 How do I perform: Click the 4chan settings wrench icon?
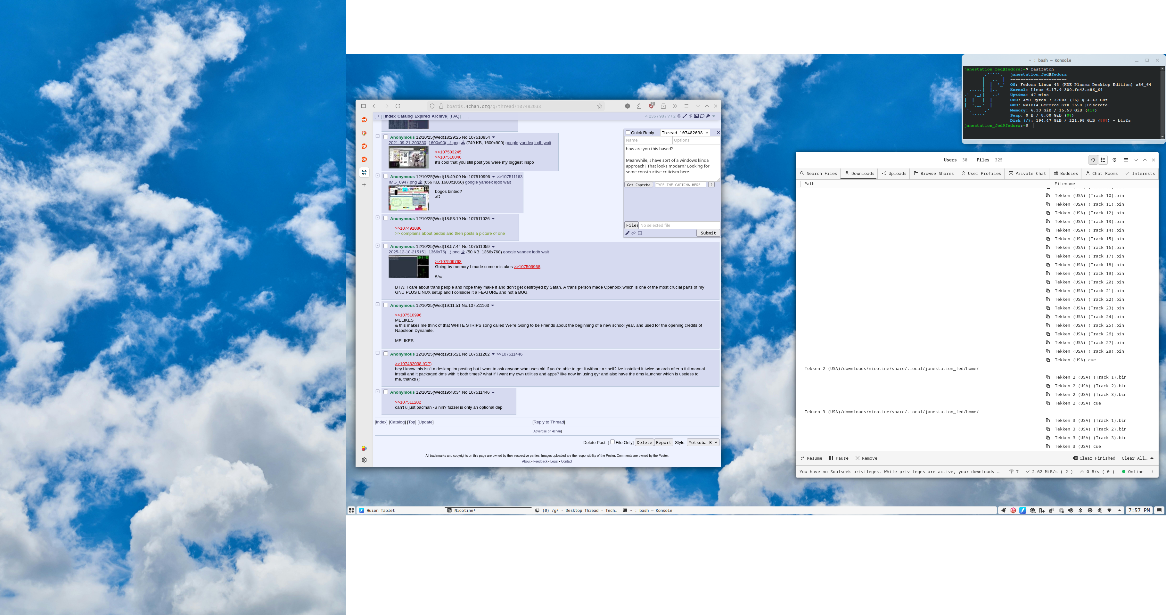click(708, 116)
